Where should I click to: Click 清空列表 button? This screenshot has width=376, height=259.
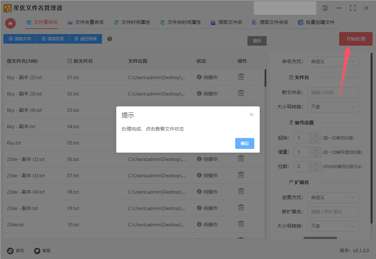pyautogui.click(x=85, y=39)
